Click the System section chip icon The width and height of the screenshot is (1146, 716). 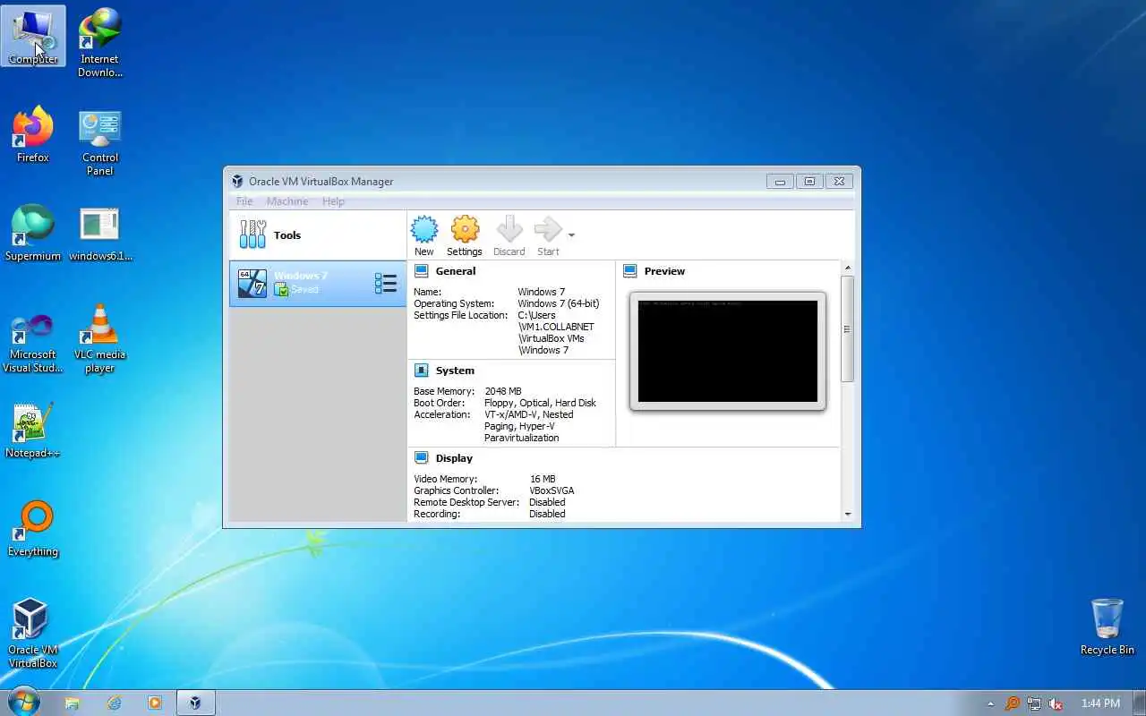[421, 371]
